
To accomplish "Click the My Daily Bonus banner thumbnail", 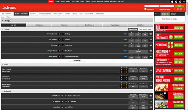I will click(161, 87).
